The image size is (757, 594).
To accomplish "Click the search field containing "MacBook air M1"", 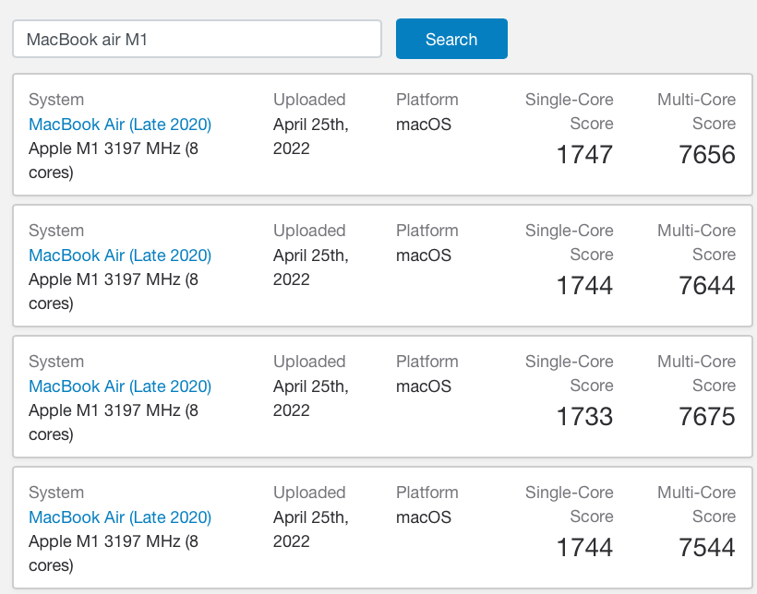I will click(x=197, y=40).
